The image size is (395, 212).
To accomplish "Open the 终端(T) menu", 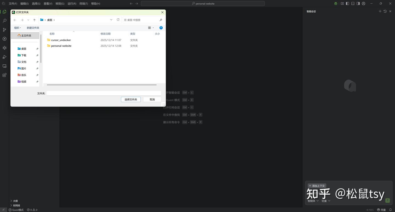I will pos(83,4).
